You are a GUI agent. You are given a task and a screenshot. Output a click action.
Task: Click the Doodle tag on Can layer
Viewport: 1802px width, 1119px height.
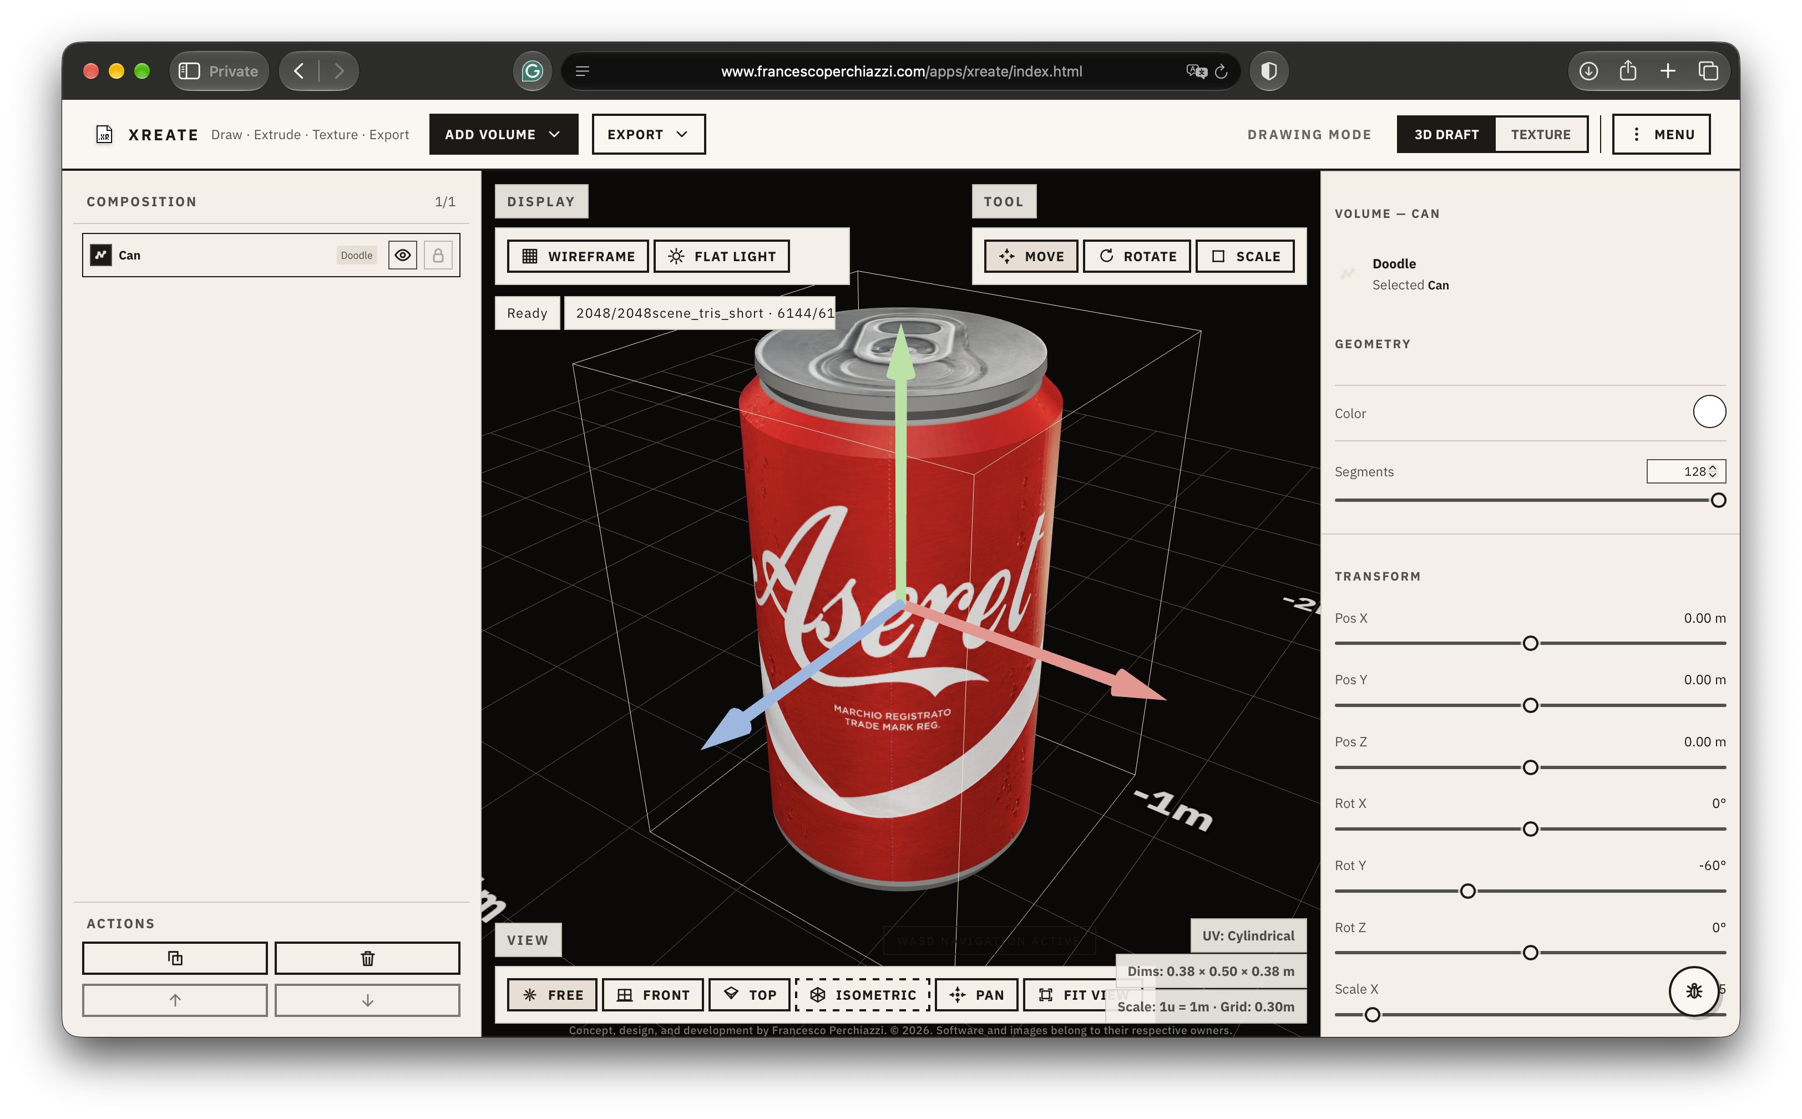[x=356, y=255]
